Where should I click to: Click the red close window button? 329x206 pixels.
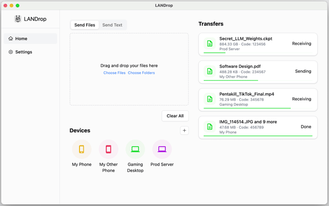coord(5,5)
